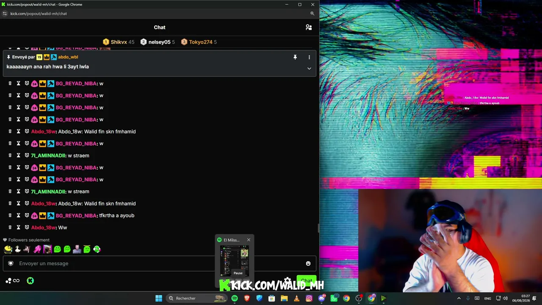
Task: Open chat settings gear icon
Action: (x=288, y=281)
